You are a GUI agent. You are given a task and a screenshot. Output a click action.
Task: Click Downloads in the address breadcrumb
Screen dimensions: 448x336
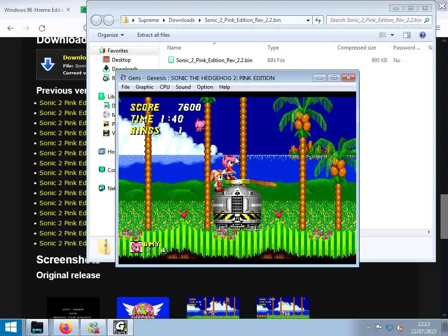[182, 20]
